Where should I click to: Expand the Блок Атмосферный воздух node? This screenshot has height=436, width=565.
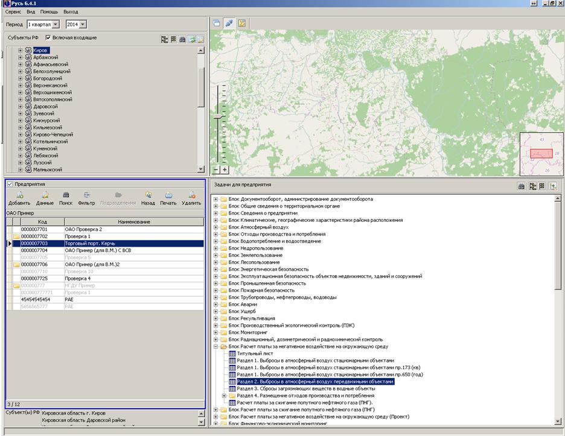click(216, 227)
